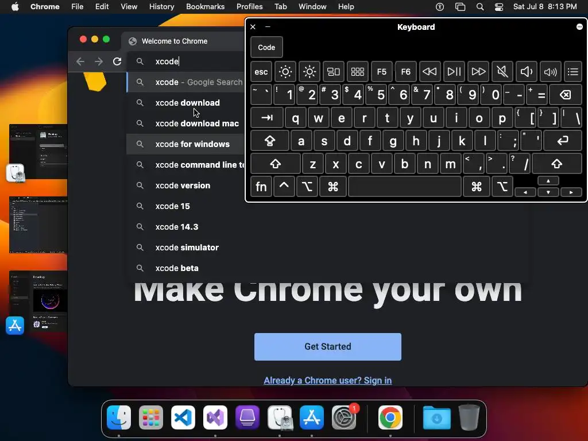
Task: Click the Code suggestion button in Keyboard
Action: point(266,47)
